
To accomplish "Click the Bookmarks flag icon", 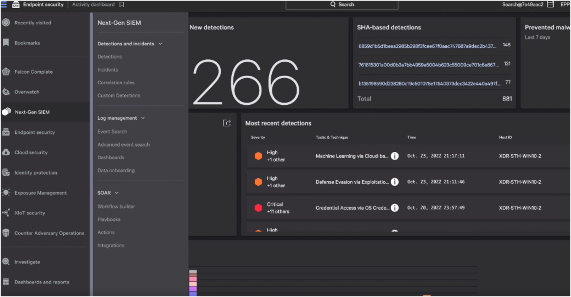I will [6, 43].
